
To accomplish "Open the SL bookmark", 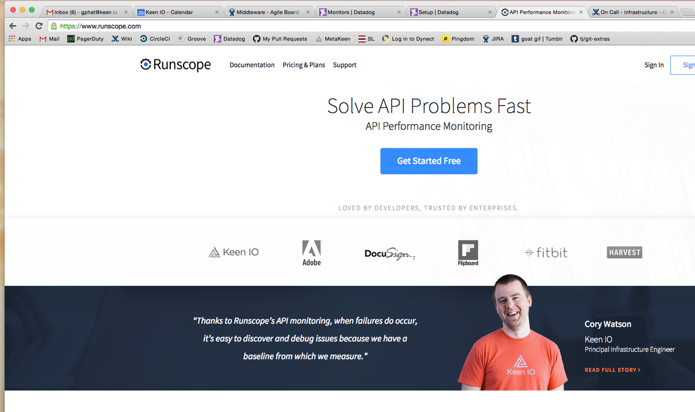I will tap(366, 39).
